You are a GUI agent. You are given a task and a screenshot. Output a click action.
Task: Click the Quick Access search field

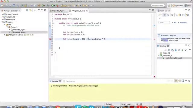pos(157,5)
